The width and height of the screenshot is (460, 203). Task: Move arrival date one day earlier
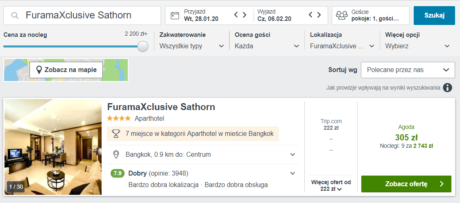click(236, 15)
